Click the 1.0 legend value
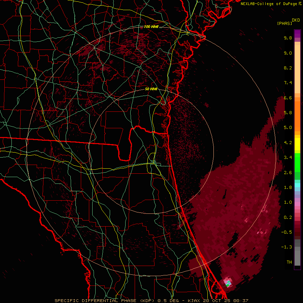Screen dimensions: 303x303 [288, 202]
